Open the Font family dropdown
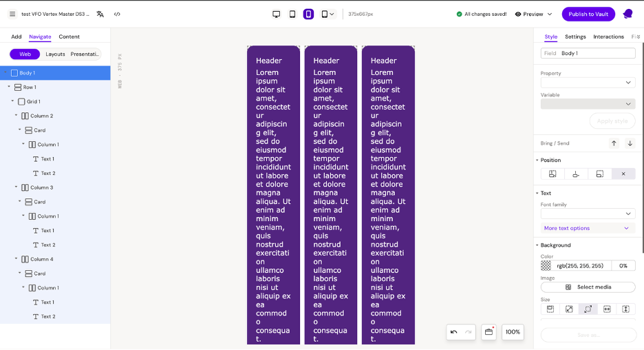 588,214
